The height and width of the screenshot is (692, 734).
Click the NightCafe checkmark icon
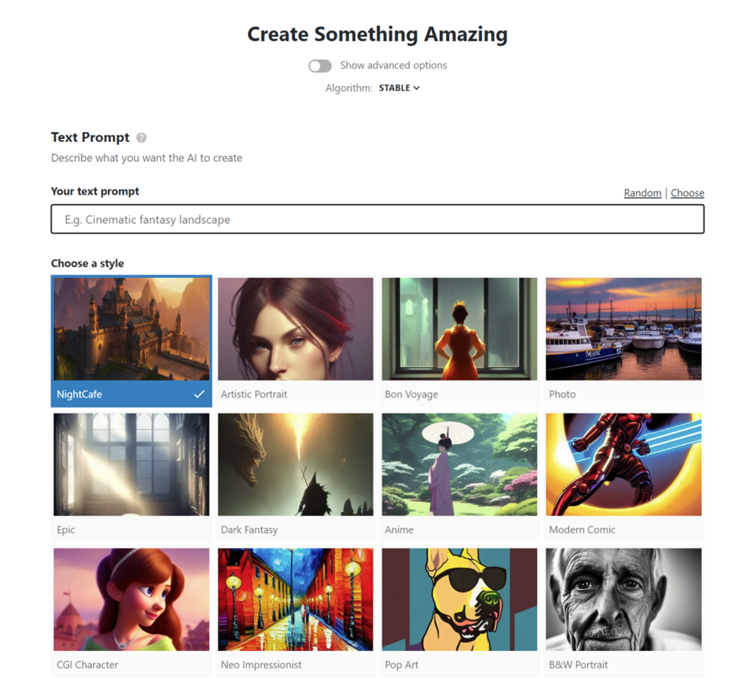tap(199, 394)
